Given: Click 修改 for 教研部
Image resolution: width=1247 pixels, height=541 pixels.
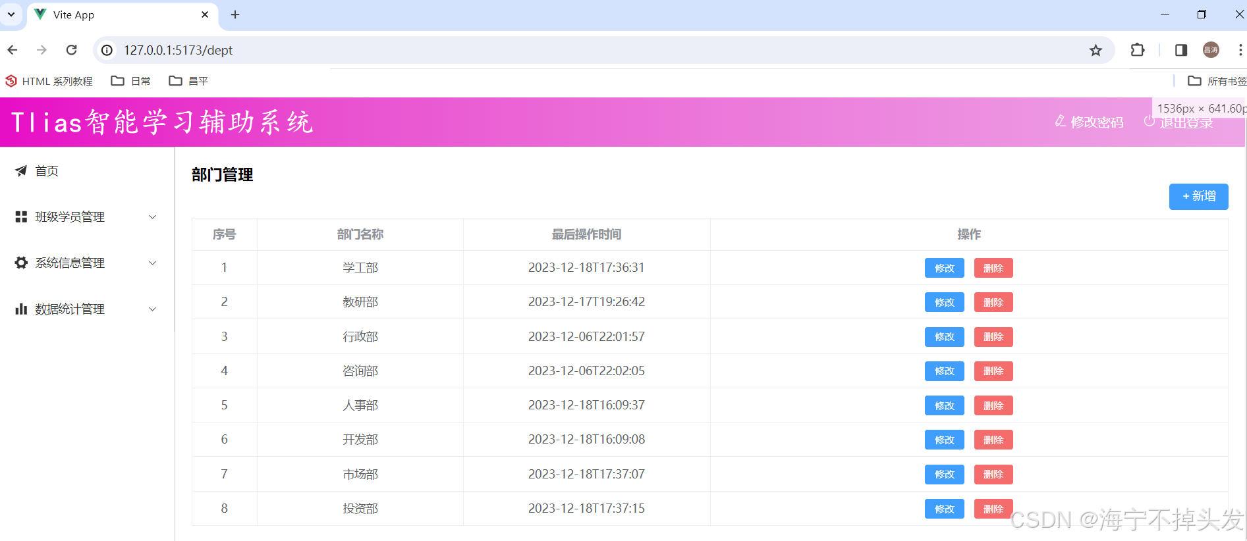Looking at the screenshot, I should click(945, 302).
